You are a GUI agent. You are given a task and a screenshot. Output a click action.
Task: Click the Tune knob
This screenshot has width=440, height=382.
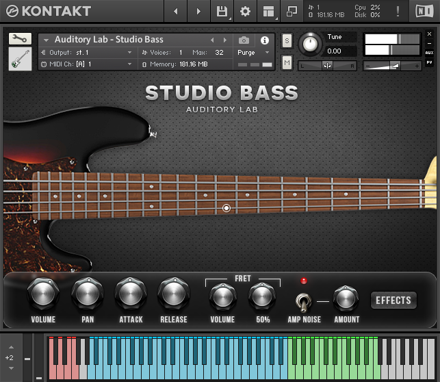pyautogui.click(x=310, y=44)
